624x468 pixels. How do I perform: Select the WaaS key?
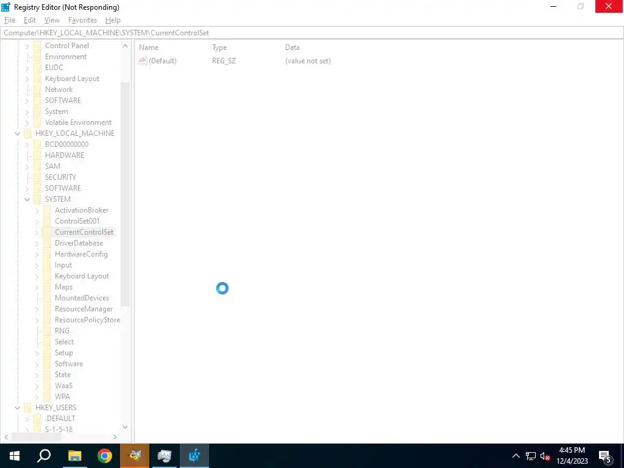click(63, 386)
